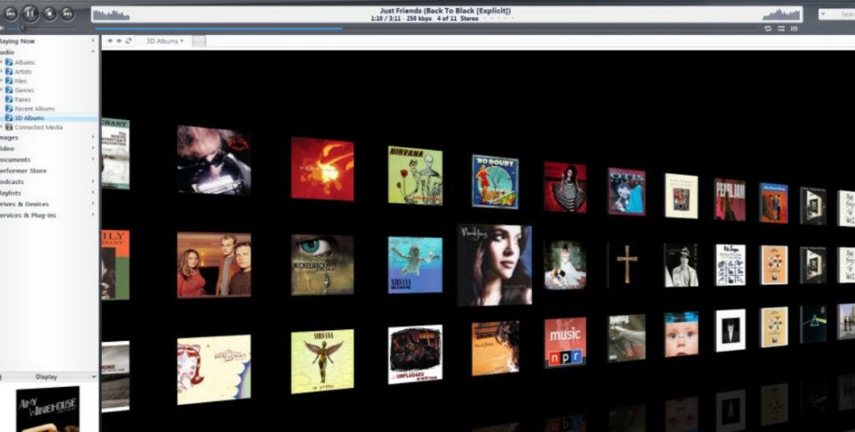Image resolution: width=855 pixels, height=432 pixels.
Task: Toggle the repeat mode icon
Action: [x=768, y=28]
